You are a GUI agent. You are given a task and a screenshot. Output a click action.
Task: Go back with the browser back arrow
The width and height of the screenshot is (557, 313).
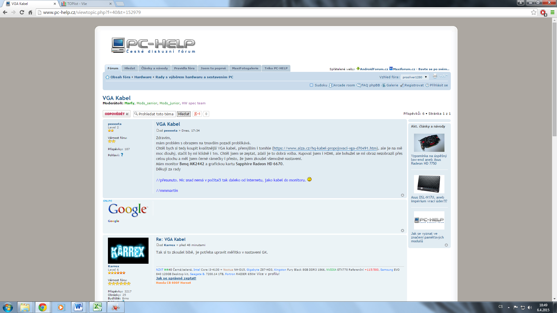point(5,12)
